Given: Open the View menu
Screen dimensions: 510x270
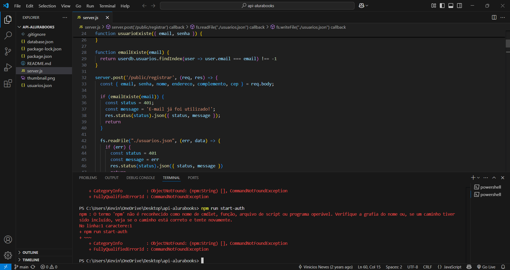Looking at the screenshot, I should [66, 6].
